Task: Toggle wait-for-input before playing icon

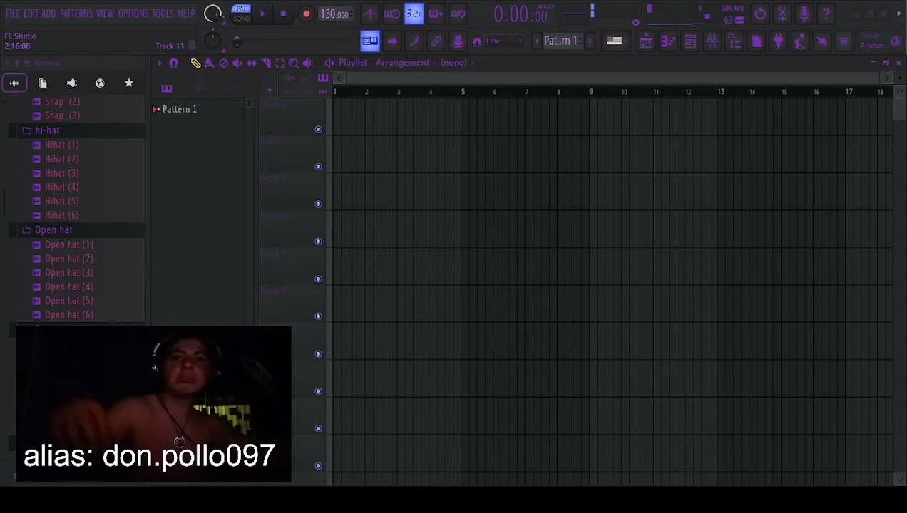Action: tap(391, 14)
